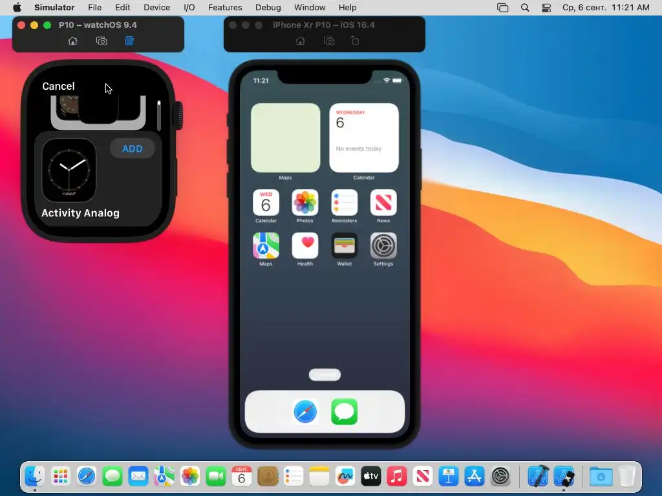Open App Store from the Dock
Screen dimensions: 662x496
[475, 477]
